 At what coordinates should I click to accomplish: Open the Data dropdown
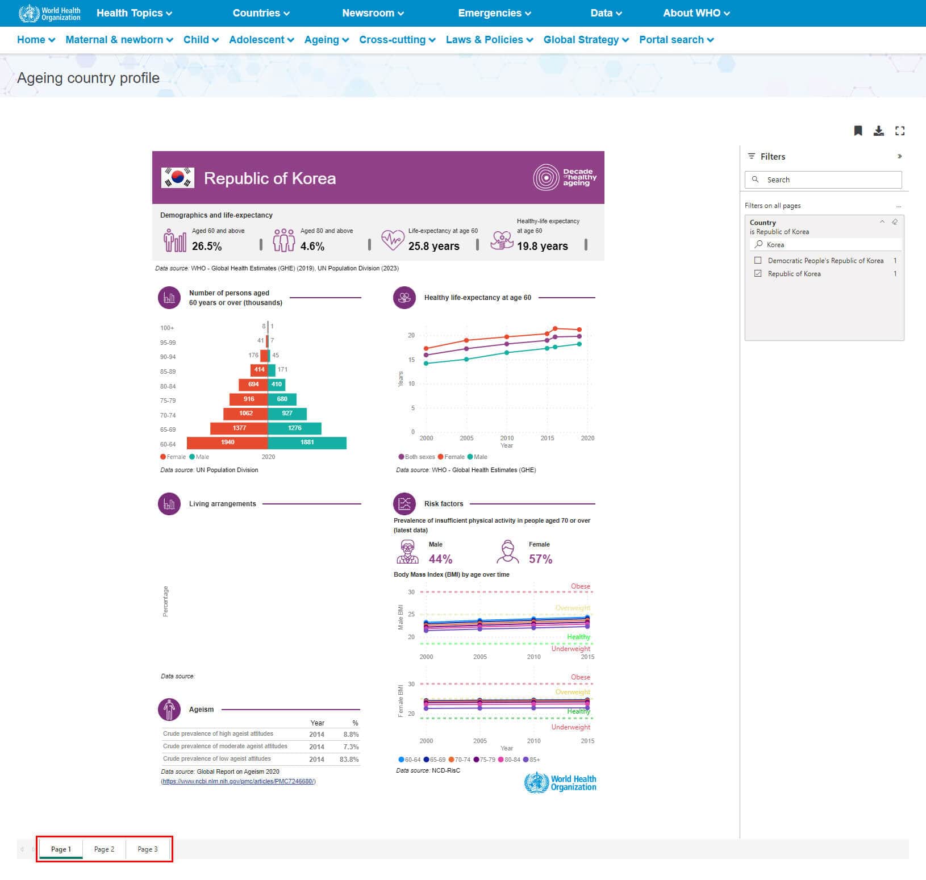point(606,13)
